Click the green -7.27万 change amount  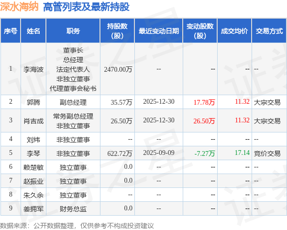(x=204, y=153)
